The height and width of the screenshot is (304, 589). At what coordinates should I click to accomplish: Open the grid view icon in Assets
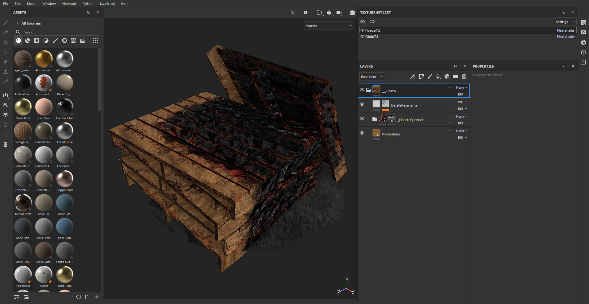coord(95,41)
